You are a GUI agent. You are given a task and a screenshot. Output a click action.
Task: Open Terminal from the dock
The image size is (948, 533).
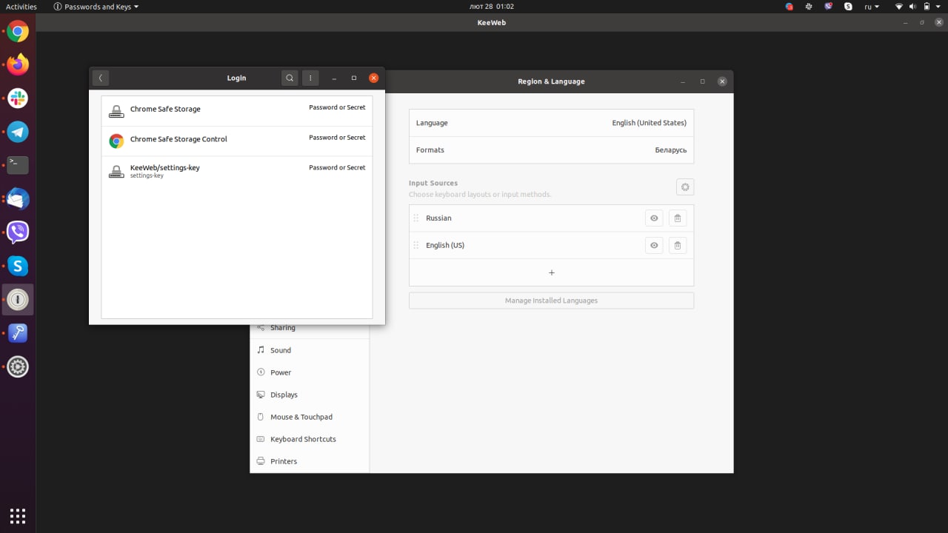click(18, 165)
